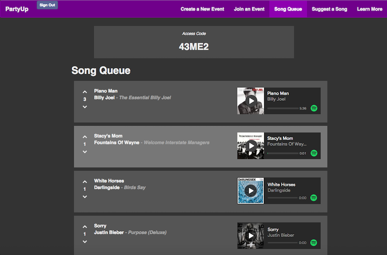Open the Learn More link

pyautogui.click(x=370, y=9)
